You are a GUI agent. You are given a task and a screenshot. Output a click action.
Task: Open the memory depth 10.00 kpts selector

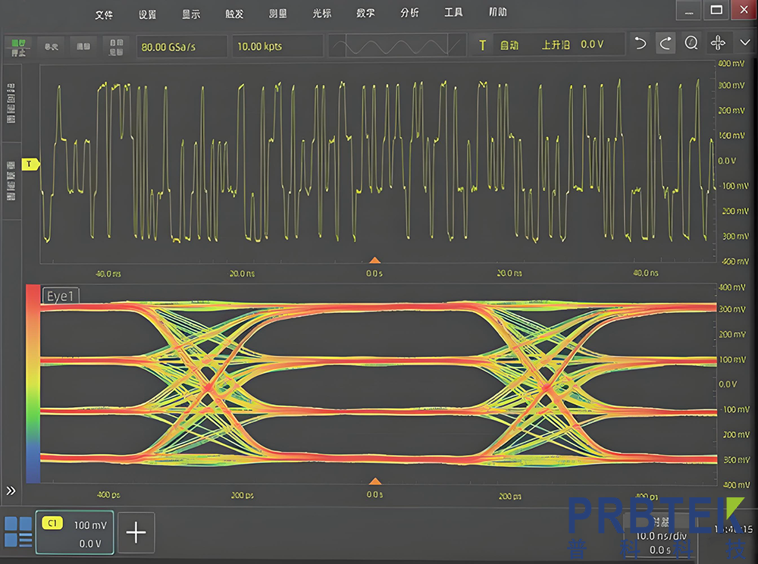(277, 45)
